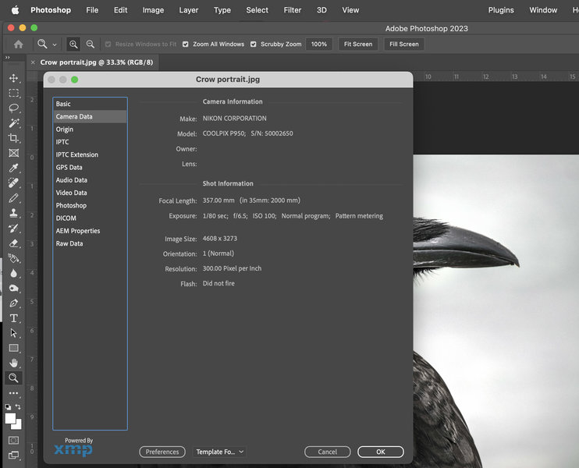This screenshot has height=468, width=579.
Task: Open the Edit Toolbar three-dots menu
Action: coord(14,393)
